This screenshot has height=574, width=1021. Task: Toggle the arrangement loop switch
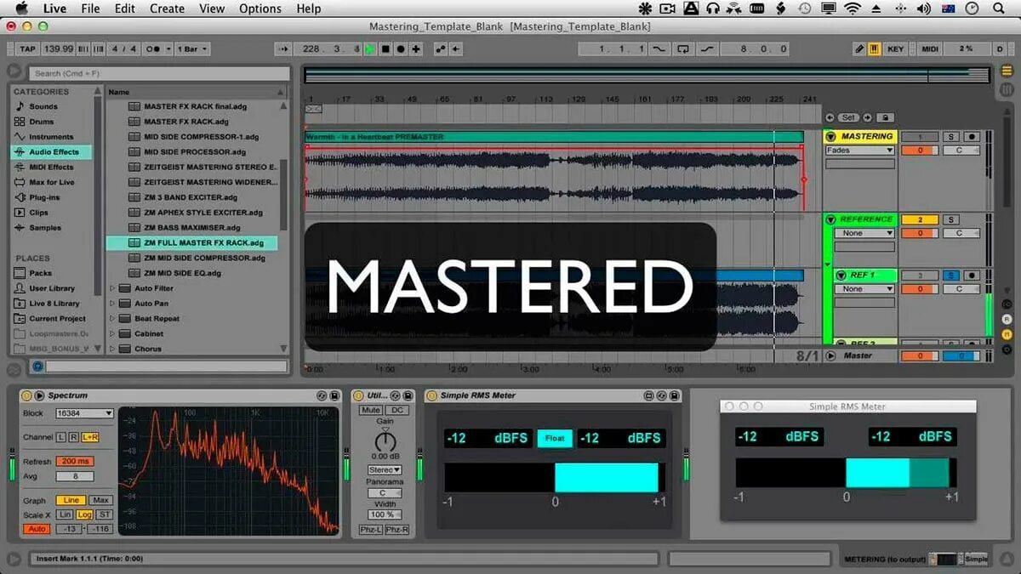[x=682, y=49]
